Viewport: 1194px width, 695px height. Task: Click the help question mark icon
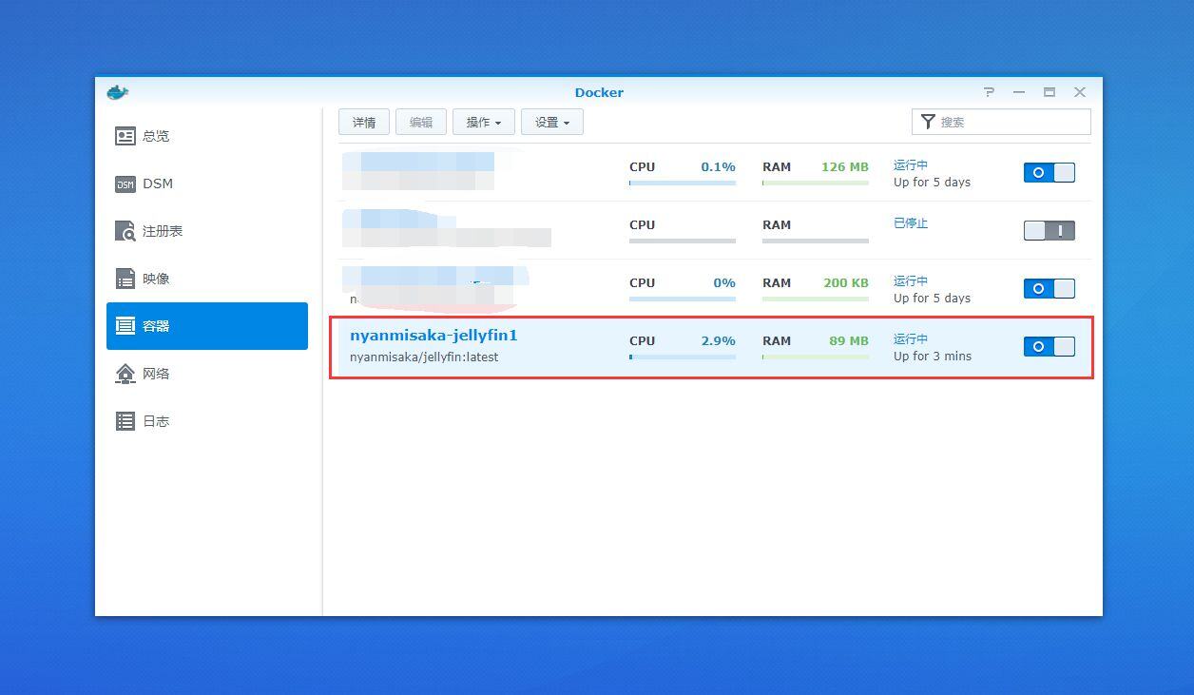click(x=989, y=92)
